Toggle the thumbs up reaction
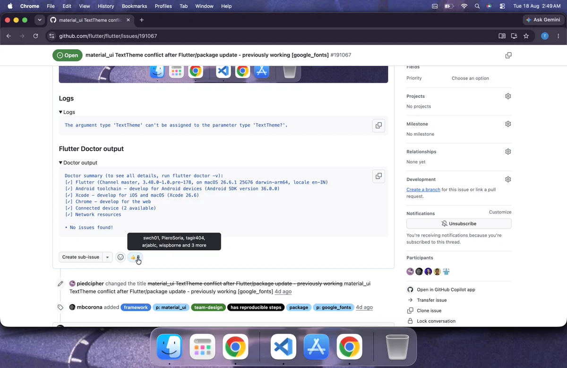567x368 pixels. [x=135, y=257]
